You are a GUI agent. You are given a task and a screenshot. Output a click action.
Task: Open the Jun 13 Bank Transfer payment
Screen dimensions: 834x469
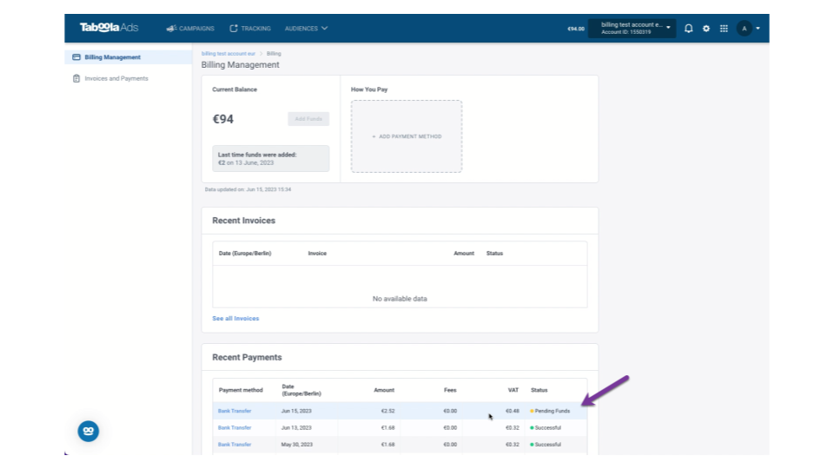click(235, 427)
